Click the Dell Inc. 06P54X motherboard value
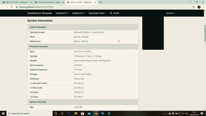The height and width of the screenshot is (116, 206). pyautogui.click(x=81, y=41)
